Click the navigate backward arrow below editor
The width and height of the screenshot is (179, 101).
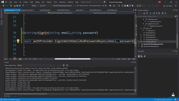(26, 59)
